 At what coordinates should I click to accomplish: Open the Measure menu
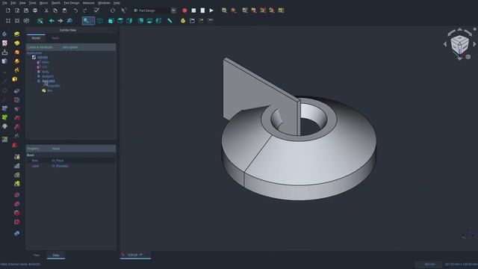88,3
